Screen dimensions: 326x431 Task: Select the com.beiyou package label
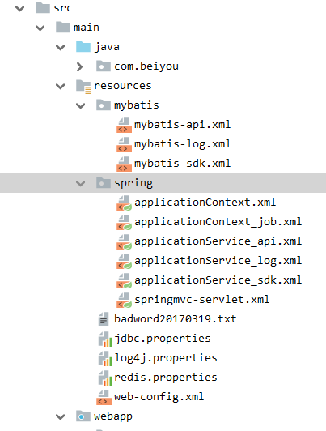click(x=146, y=66)
